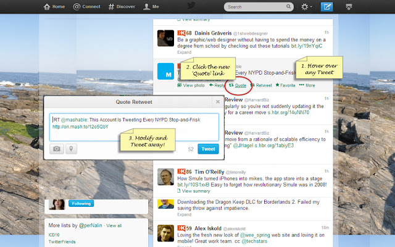This screenshot has height=247, width=395.
Task: Click Tim O'Reilly's avatar
Action: click(x=165, y=177)
